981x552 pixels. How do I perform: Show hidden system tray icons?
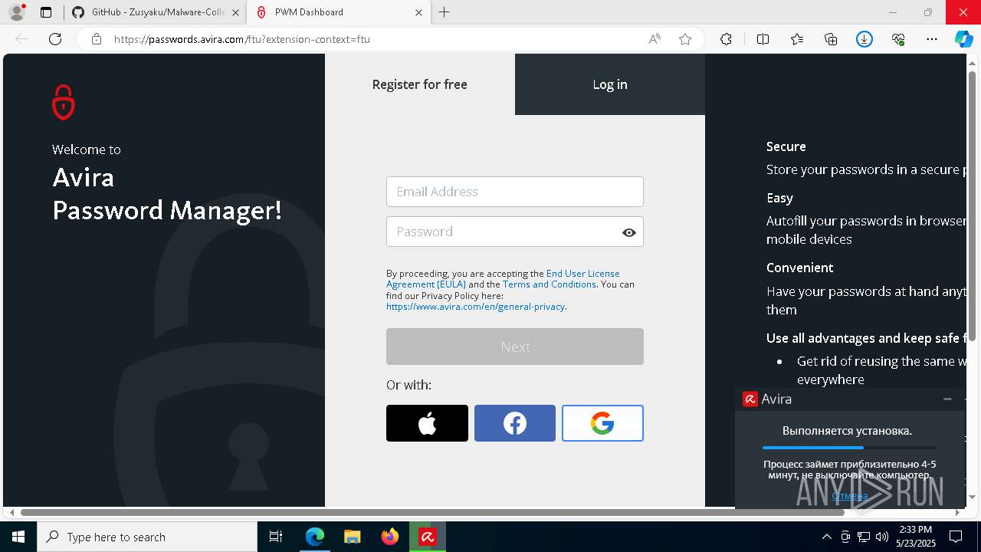[826, 537]
